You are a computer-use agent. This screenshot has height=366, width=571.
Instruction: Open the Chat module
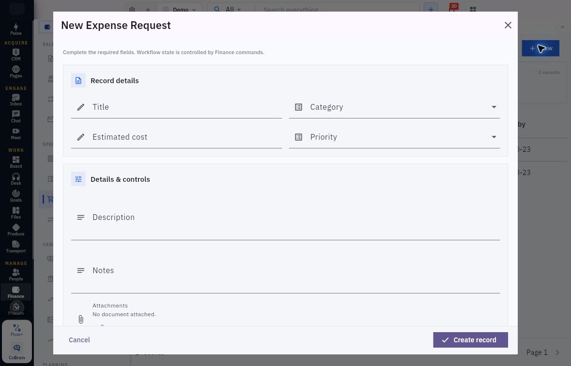pos(15,117)
